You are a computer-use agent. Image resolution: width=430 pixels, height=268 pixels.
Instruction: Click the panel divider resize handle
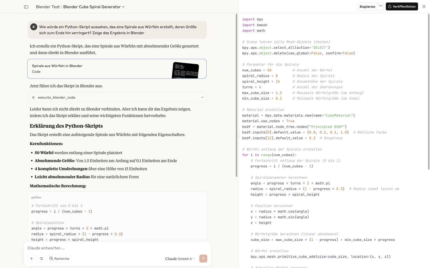coord(239,134)
